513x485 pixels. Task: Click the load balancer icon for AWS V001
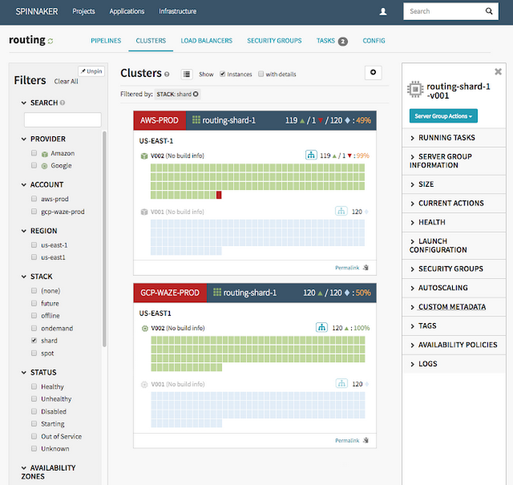click(342, 211)
